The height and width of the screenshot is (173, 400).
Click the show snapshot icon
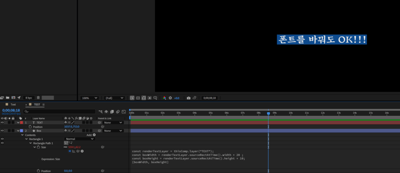click(x=195, y=98)
